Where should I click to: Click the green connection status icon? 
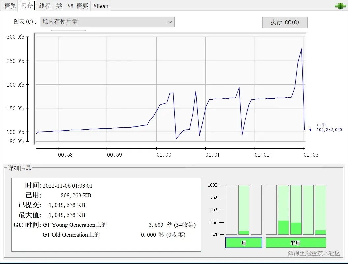pyautogui.click(x=340, y=6)
